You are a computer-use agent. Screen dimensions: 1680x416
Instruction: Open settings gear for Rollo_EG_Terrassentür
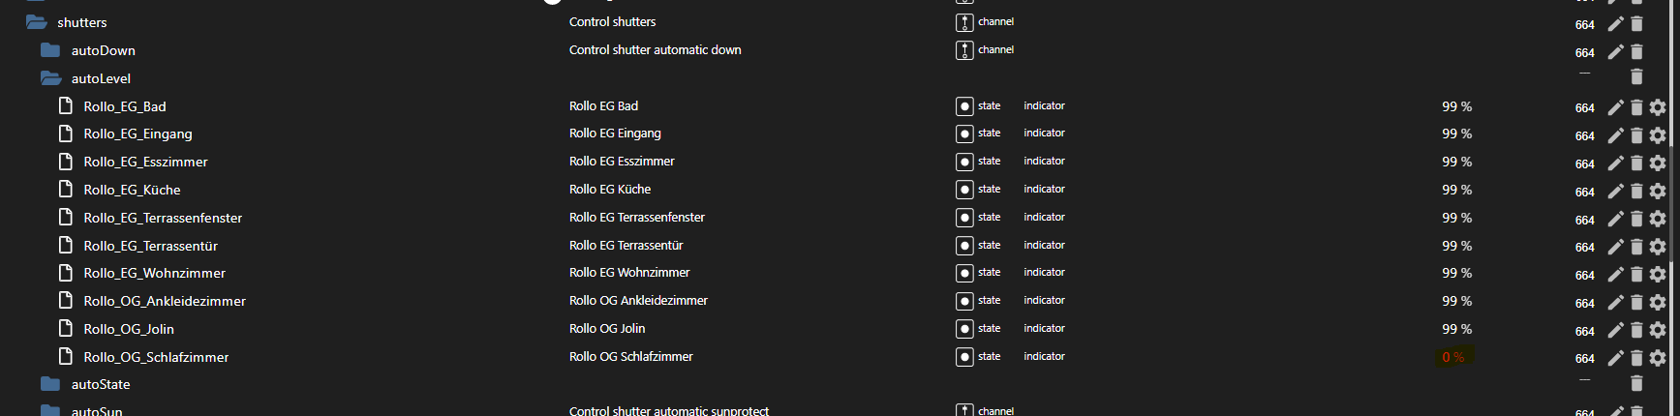[x=1658, y=247]
